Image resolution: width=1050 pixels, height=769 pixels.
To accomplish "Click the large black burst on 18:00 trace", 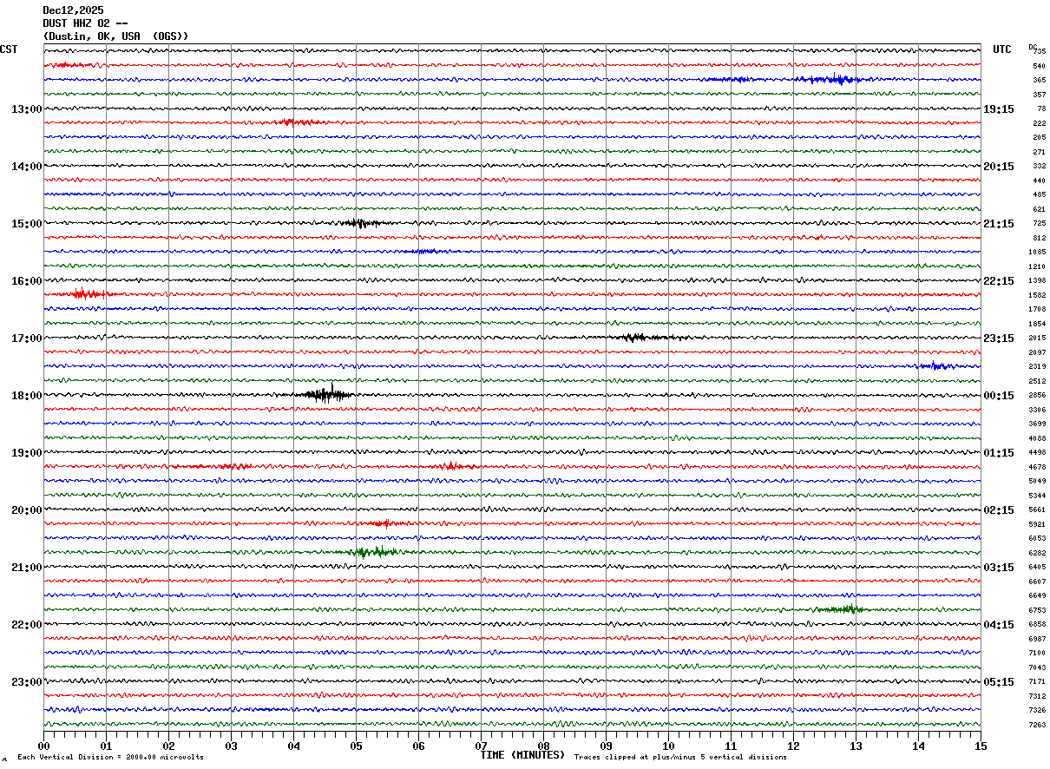I will tap(326, 395).
